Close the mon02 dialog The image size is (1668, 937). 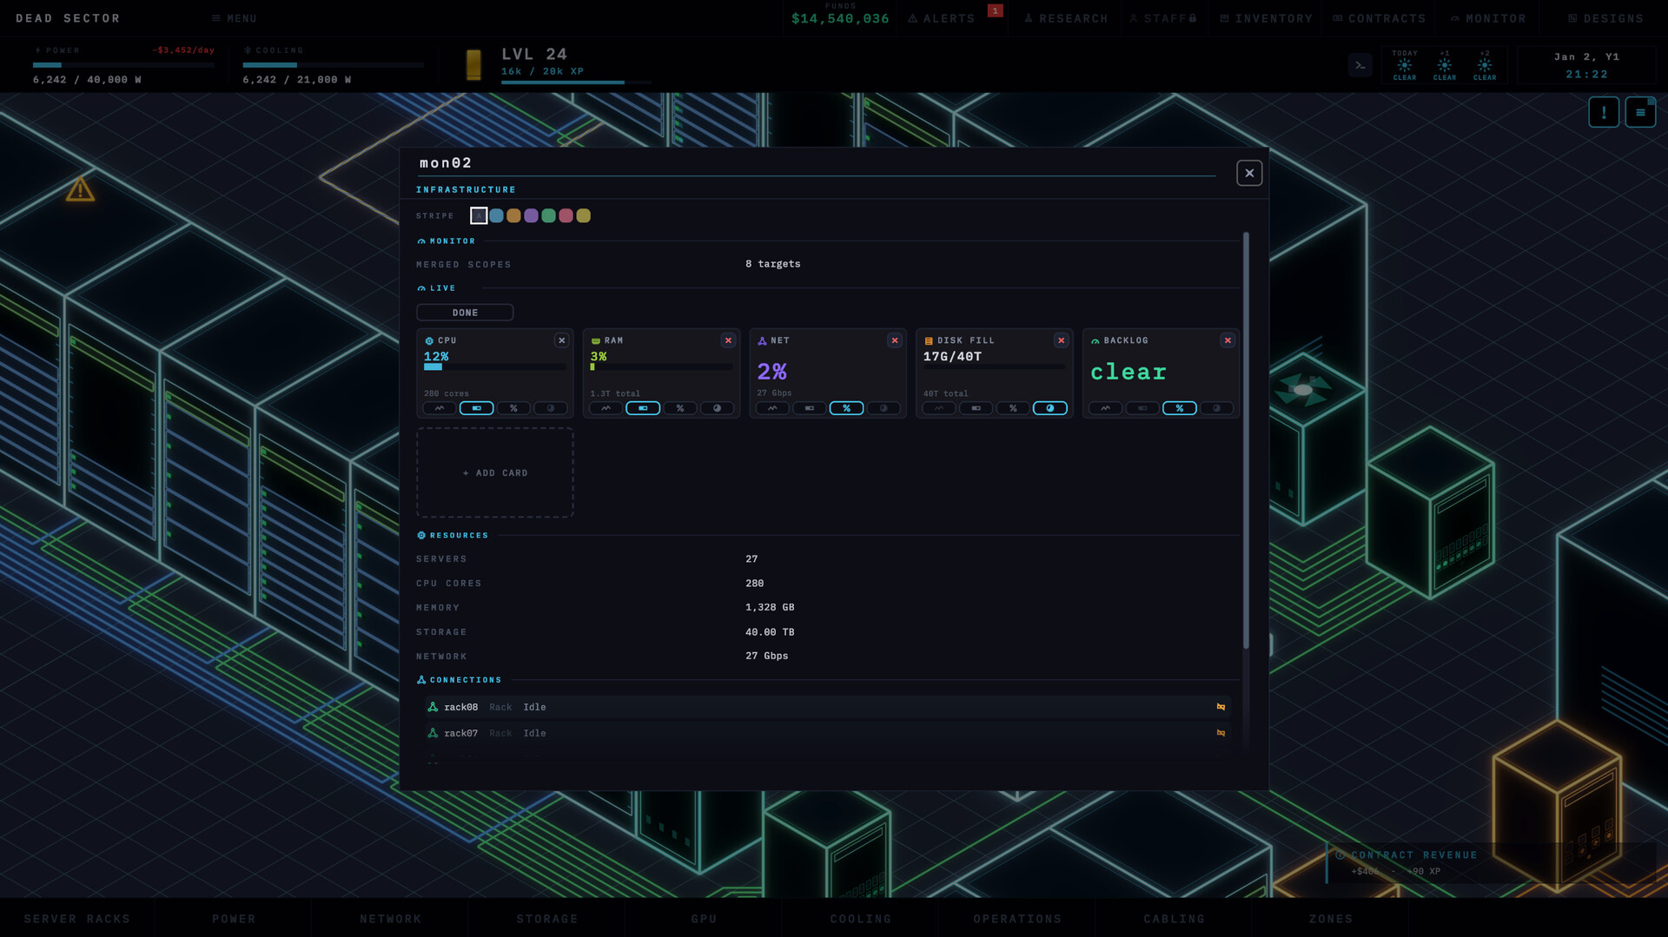1249,173
